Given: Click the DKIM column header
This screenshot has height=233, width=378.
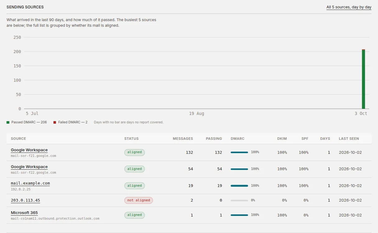Looking at the screenshot, I should click(x=282, y=139).
